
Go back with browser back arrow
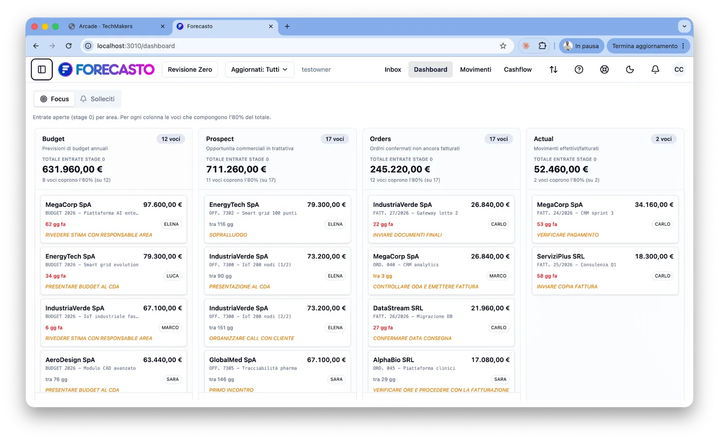click(36, 46)
